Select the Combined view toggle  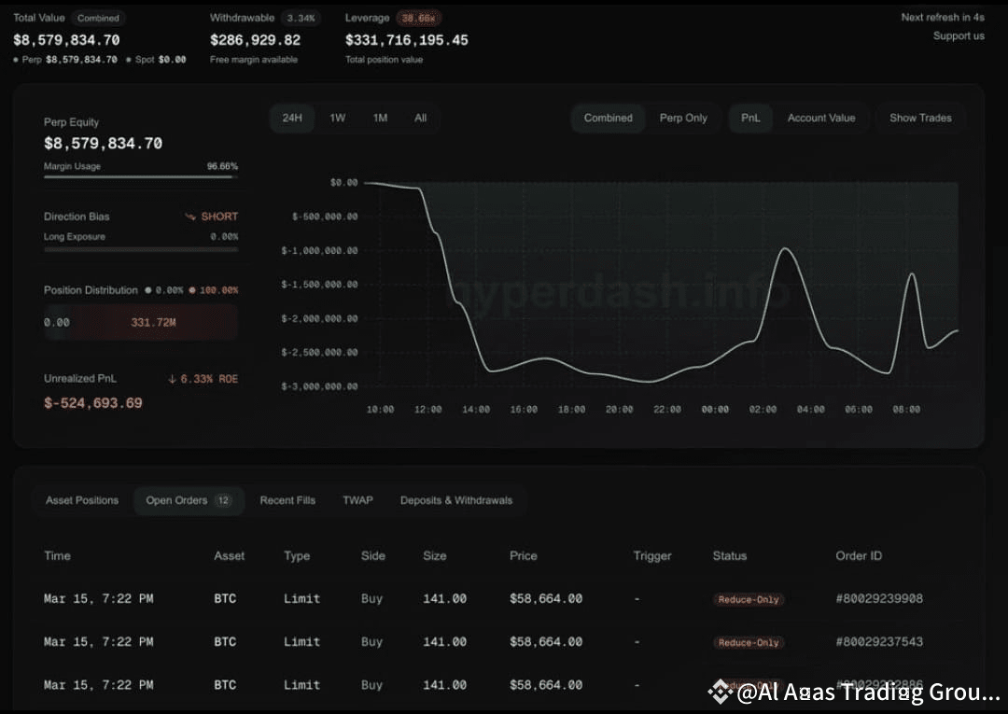coord(609,119)
